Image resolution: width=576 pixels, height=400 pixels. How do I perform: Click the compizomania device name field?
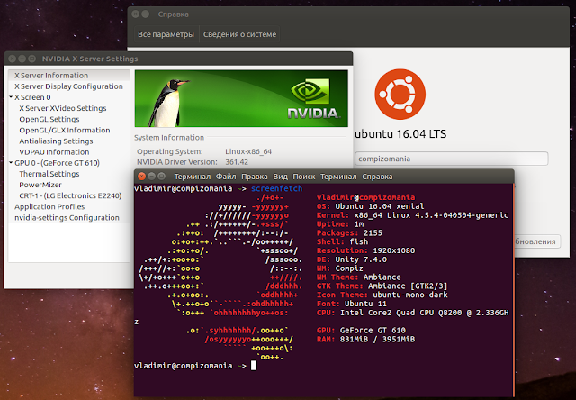[x=452, y=159]
